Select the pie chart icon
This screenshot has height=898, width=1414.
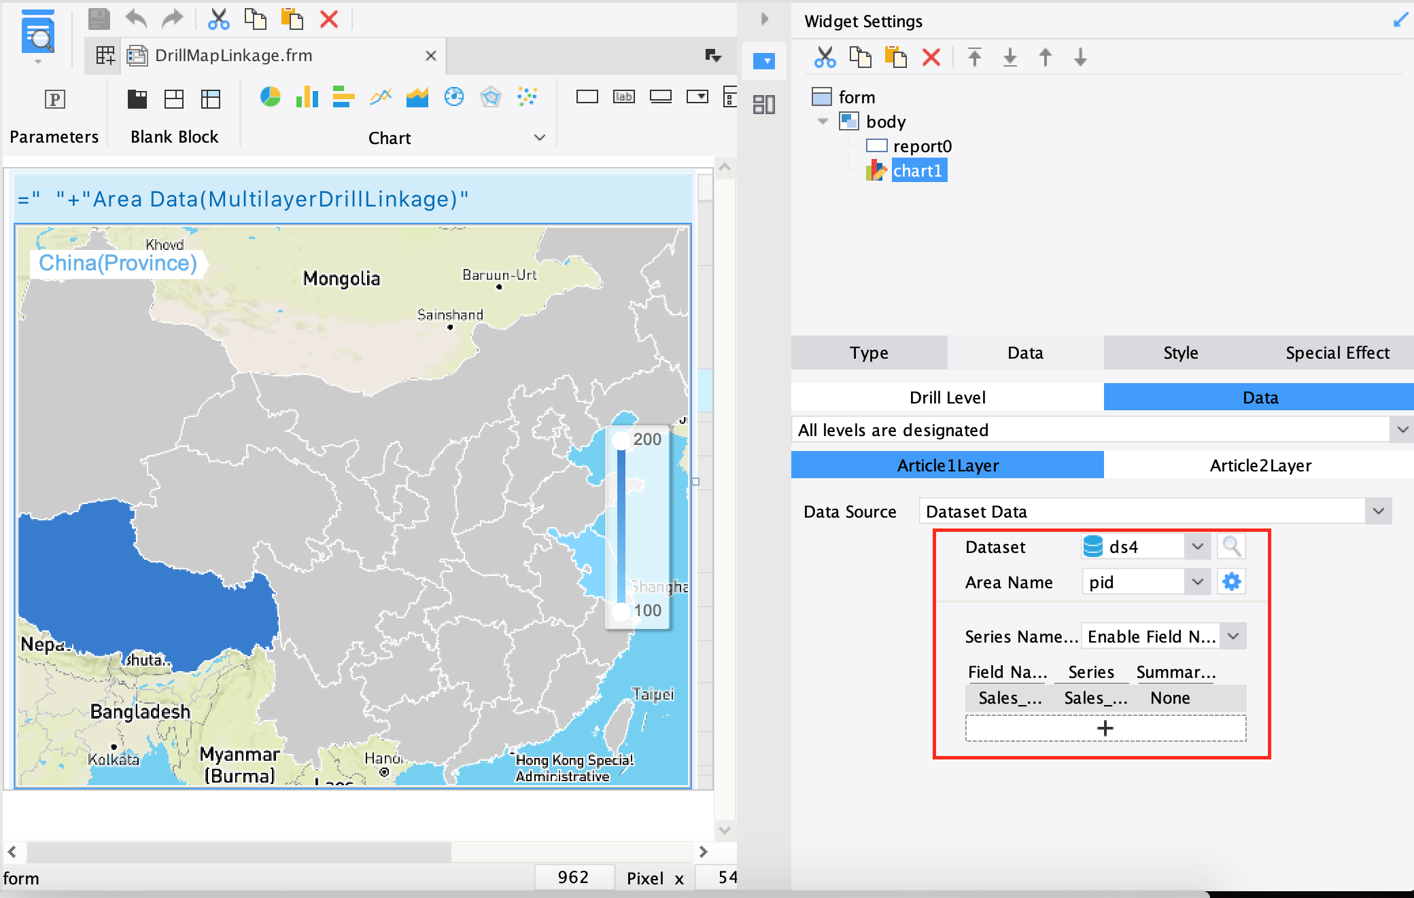point(271,97)
